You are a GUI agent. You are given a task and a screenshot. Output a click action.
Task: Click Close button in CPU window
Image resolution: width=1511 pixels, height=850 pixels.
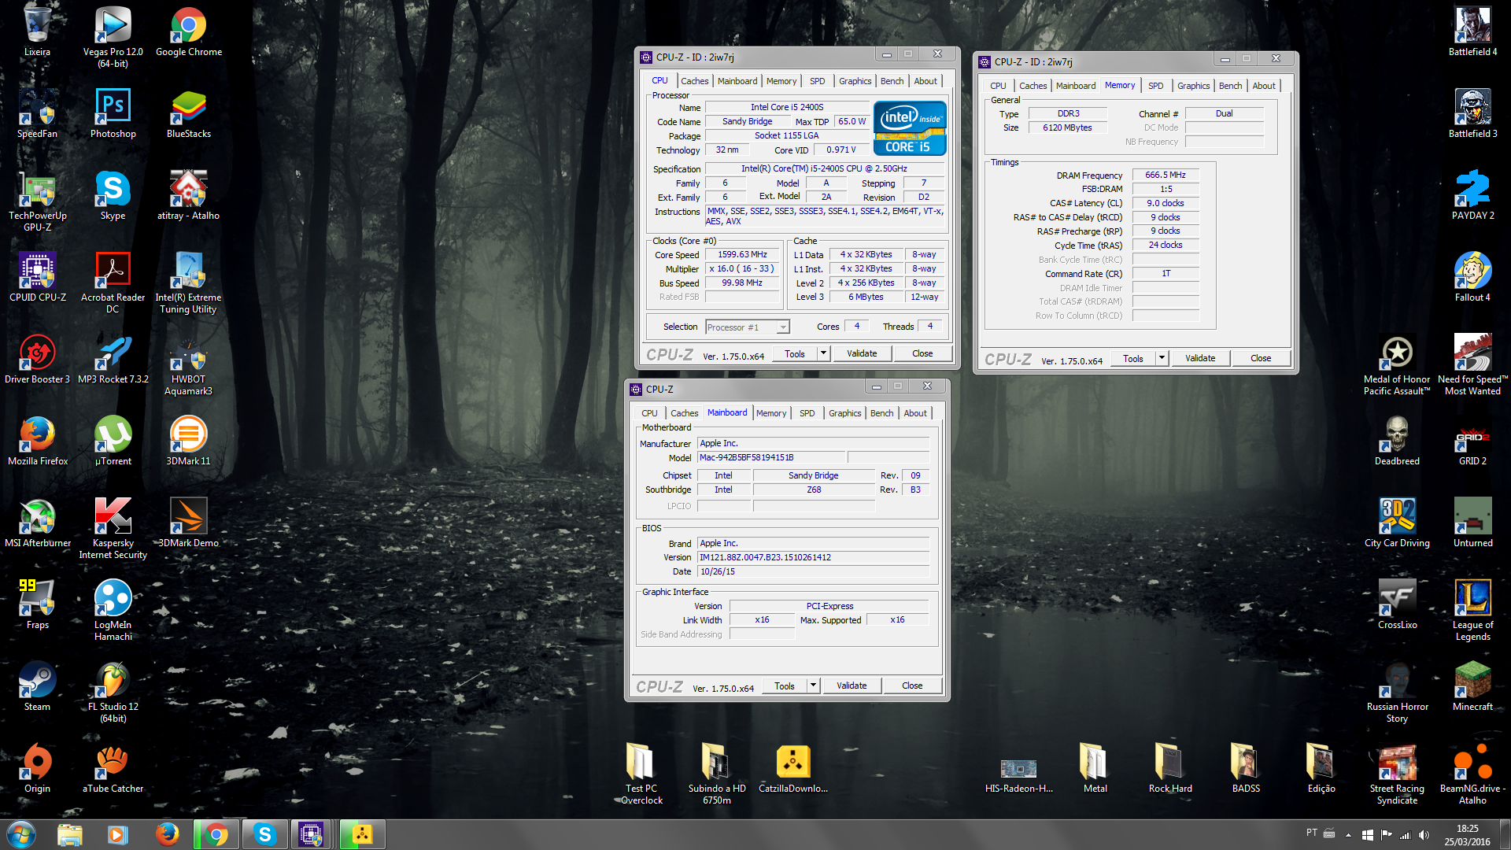[x=922, y=353]
